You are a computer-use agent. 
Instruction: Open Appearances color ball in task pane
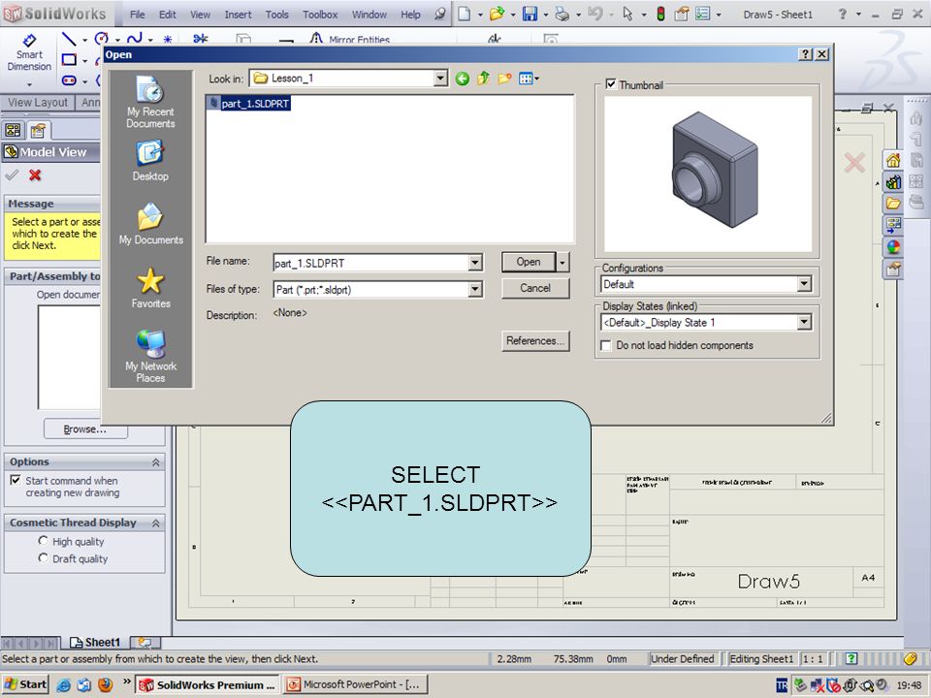[893, 247]
